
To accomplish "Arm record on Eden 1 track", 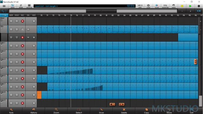I will (x=23, y=46).
